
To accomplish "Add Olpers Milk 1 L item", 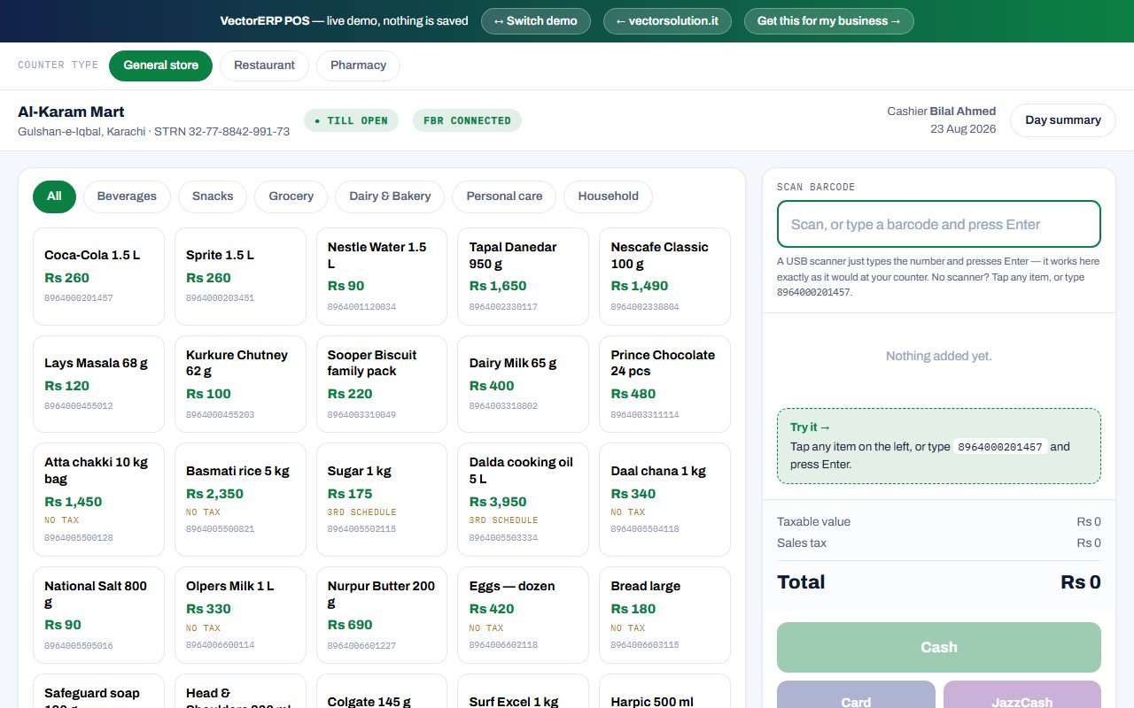I will [x=240, y=615].
